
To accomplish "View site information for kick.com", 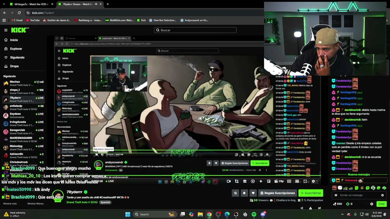I will click(x=28, y=13).
